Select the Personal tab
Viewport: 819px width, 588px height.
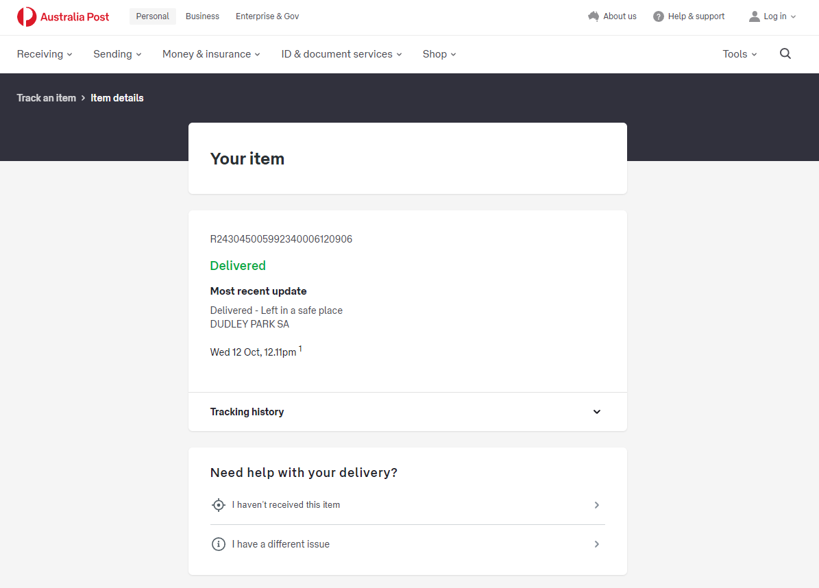[152, 16]
